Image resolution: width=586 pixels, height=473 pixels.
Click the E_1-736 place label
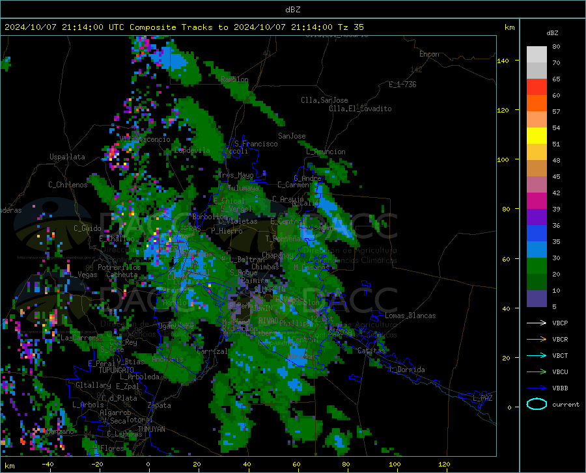pyautogui.click(x=402, y=85)
